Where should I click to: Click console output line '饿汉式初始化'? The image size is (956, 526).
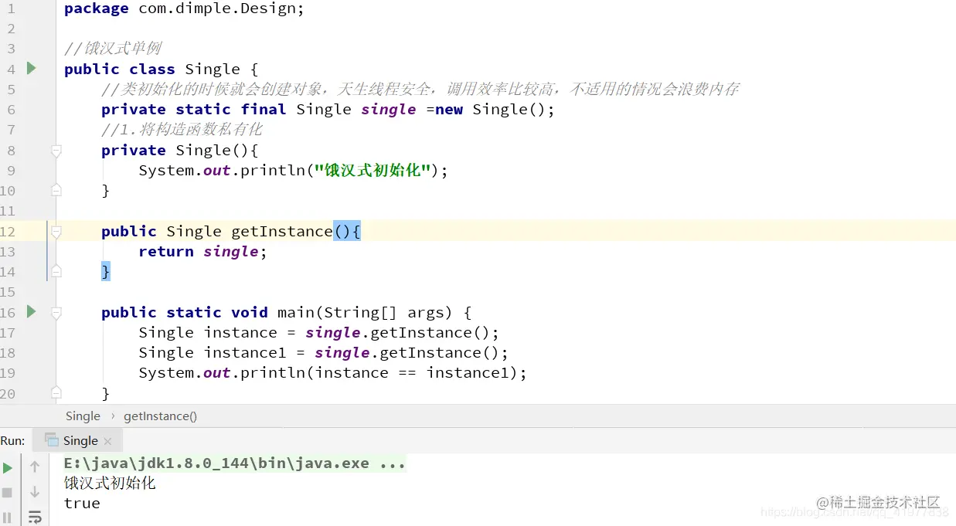point(110,483)
